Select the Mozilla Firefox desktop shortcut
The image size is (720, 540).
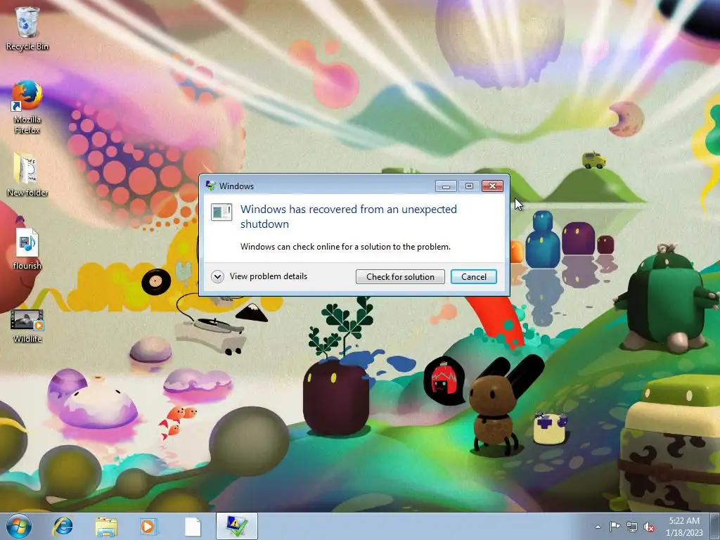[27, 107]
